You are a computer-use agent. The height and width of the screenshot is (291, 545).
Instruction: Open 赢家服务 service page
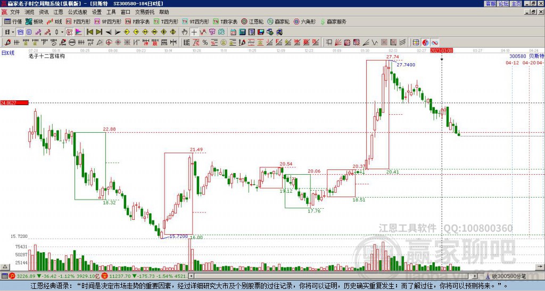tap(333, 21)
